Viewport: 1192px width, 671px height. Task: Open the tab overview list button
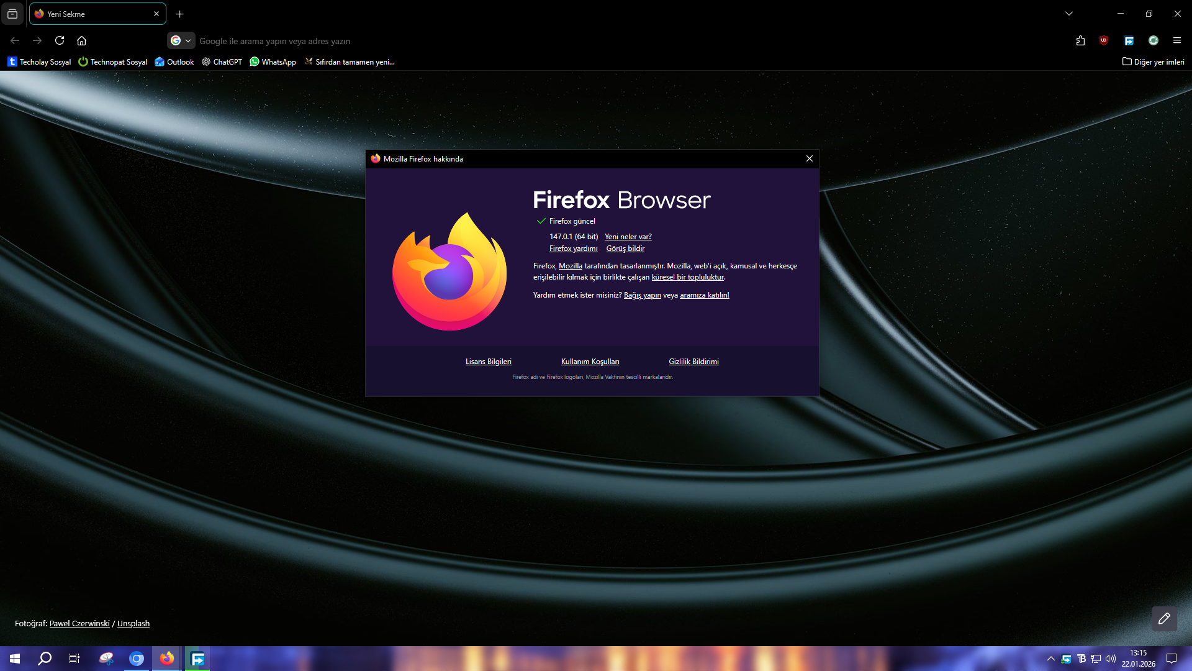tap(12, 14)
